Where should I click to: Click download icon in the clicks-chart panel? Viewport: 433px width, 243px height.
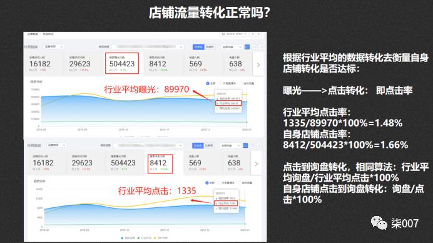(x=259, y=145)
